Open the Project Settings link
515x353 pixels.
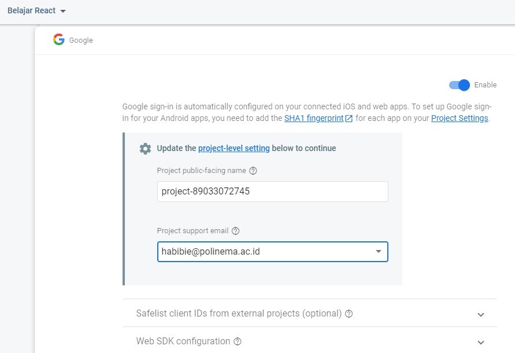pos(459,117)
